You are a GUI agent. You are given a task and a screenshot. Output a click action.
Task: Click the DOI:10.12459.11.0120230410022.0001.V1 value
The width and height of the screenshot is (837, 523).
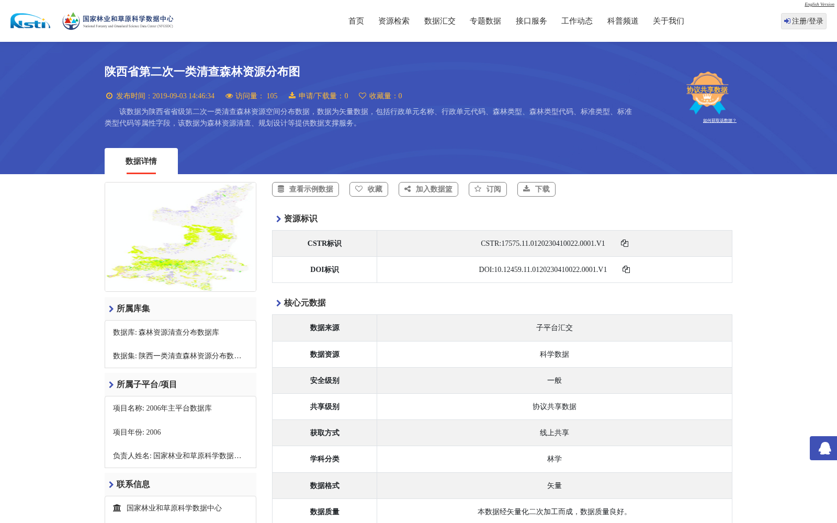[542, 270]
